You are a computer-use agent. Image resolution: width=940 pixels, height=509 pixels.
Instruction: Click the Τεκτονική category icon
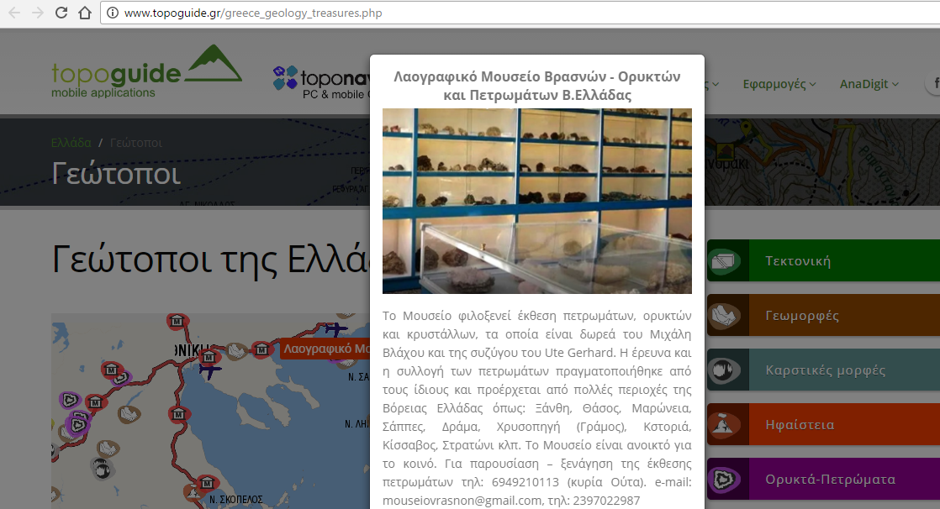(727, 261)
